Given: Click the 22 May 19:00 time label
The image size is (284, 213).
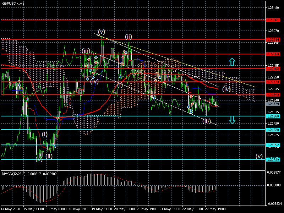Looking at the screenshot, I should click(x=215, y=209).
